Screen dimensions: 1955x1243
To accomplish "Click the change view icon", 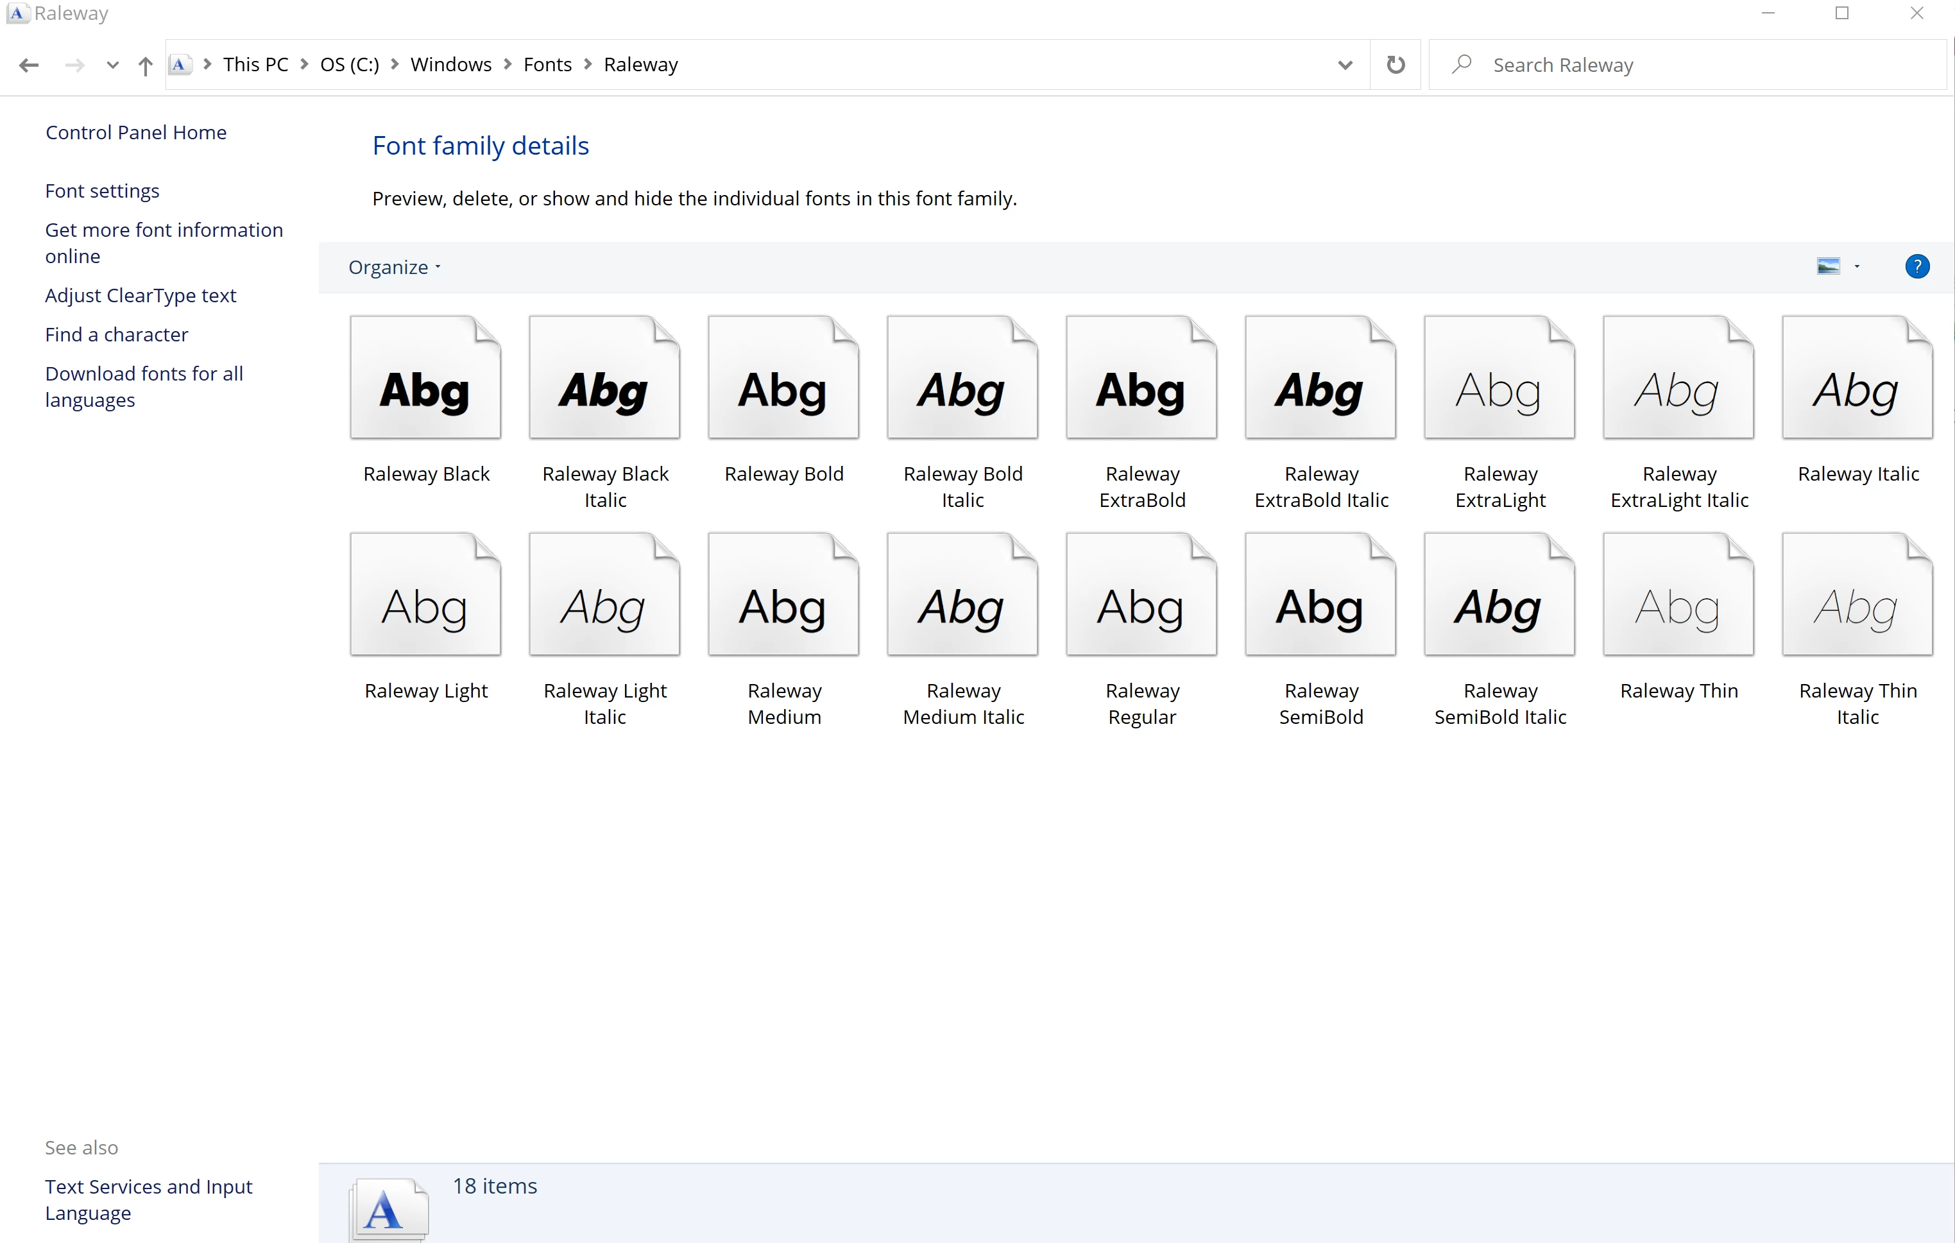I will click(x=1827, y=266).
